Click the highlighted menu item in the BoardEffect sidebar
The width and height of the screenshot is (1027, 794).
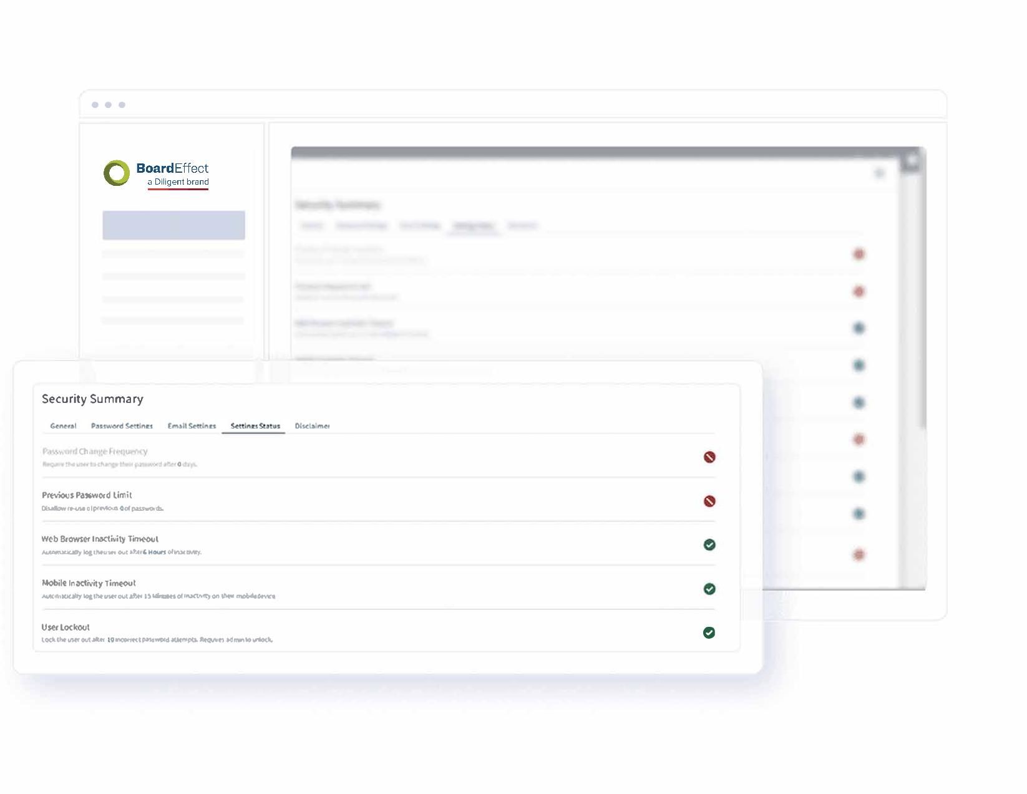click(173, 225)
